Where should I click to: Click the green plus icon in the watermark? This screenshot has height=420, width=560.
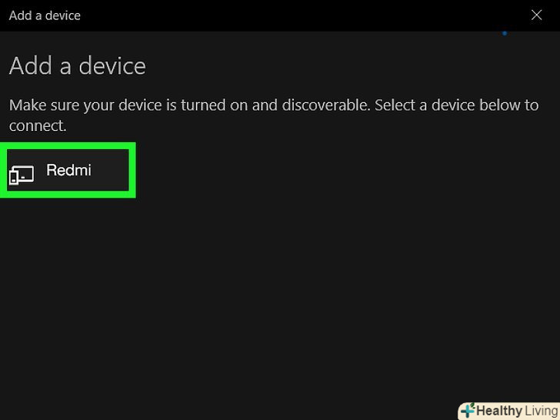pos(468,411)
